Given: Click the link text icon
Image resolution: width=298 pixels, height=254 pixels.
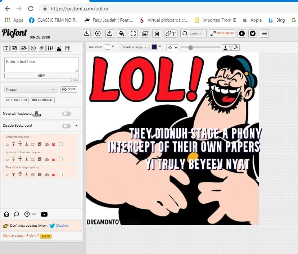Looking at the screenshot, I should pyautogui.click(x=171, y=33).
